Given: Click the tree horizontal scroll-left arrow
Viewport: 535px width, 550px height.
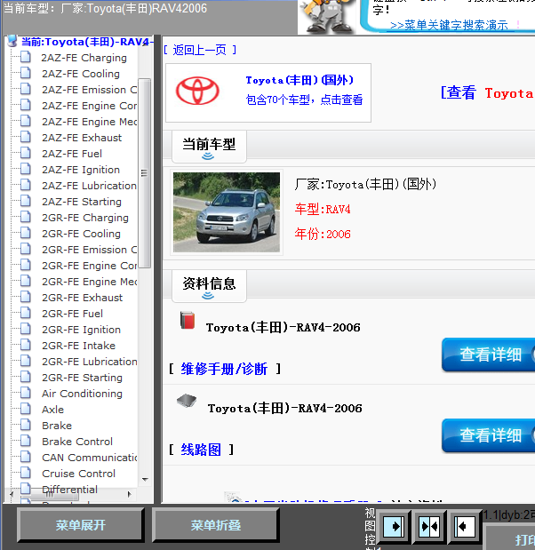Looking at the screenshot, I should [x=12, y=494].
